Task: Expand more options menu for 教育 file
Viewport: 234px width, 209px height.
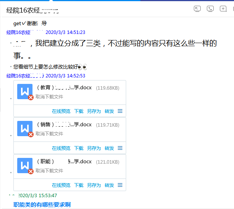Action: pos(120,111)
